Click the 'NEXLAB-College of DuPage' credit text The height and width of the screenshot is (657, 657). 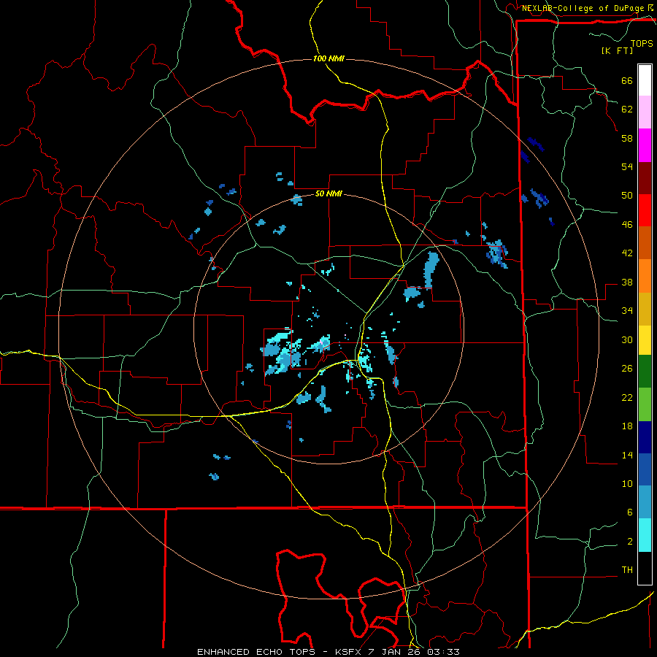click(x=583, y=8)
